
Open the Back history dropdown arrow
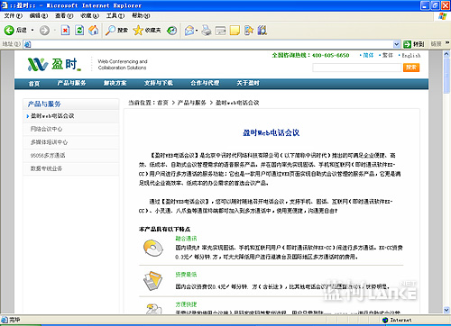(32, 30)
